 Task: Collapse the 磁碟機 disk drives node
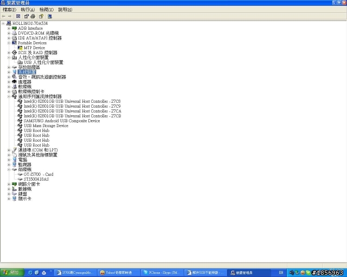pyautogui.click(x=9, y=170)
